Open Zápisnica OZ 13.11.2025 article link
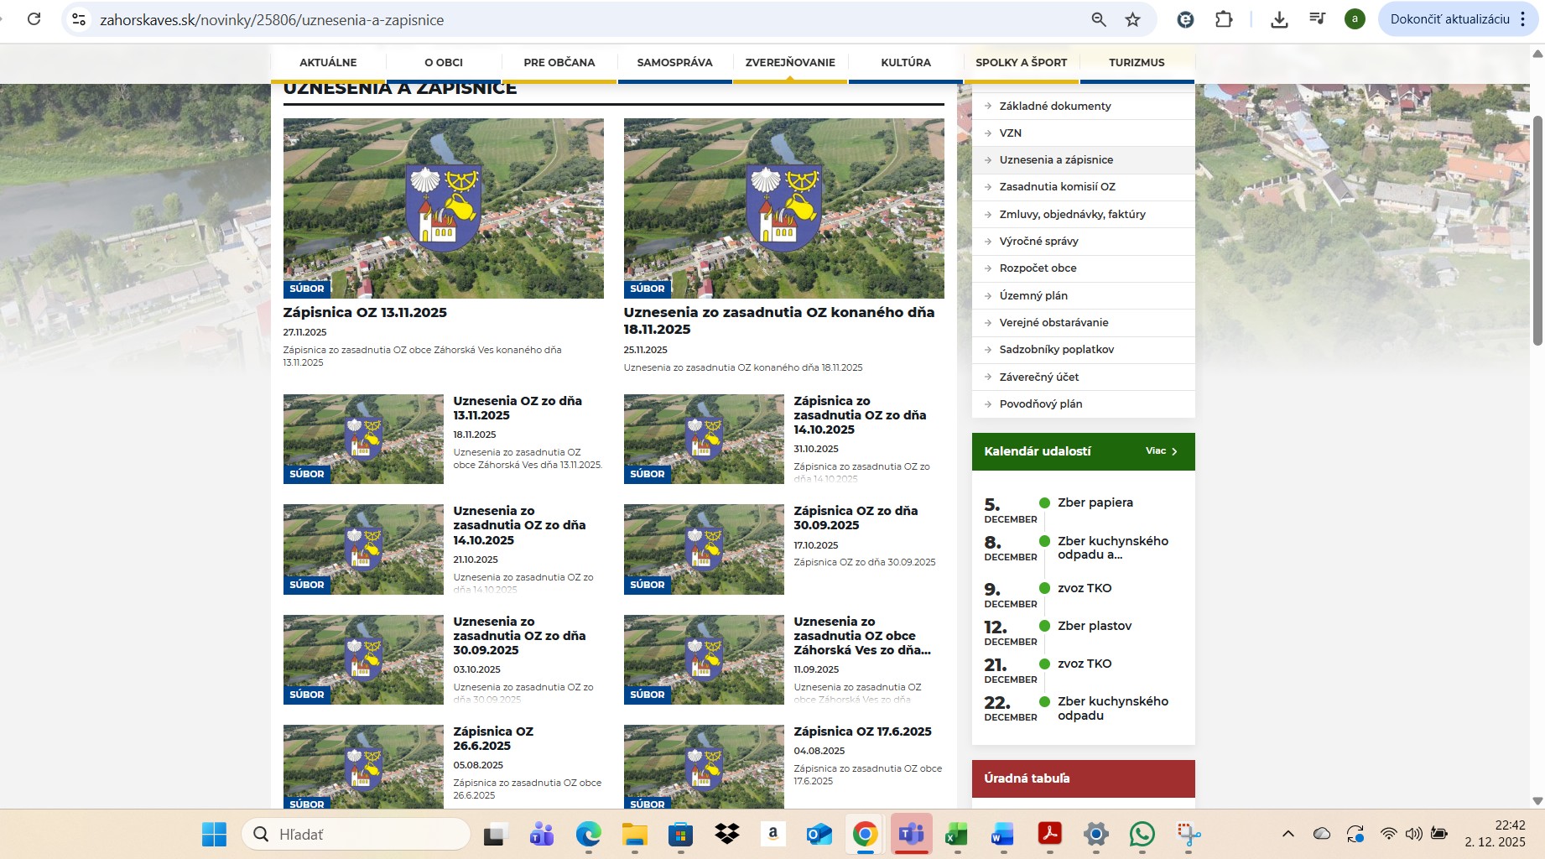 tap(365, 312)
